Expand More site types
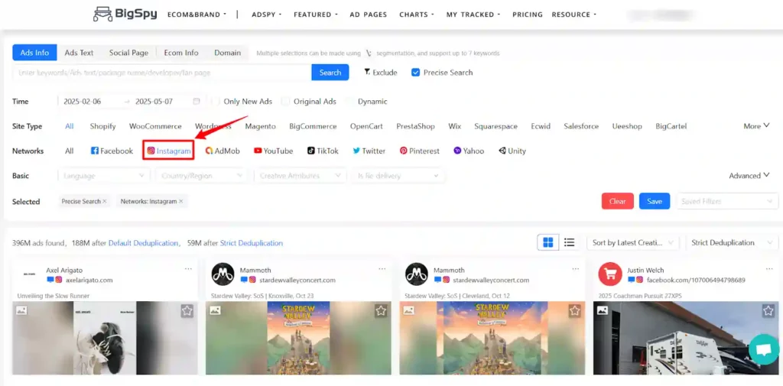Viewport: 783px width, 386px height. tap(756, 126)
